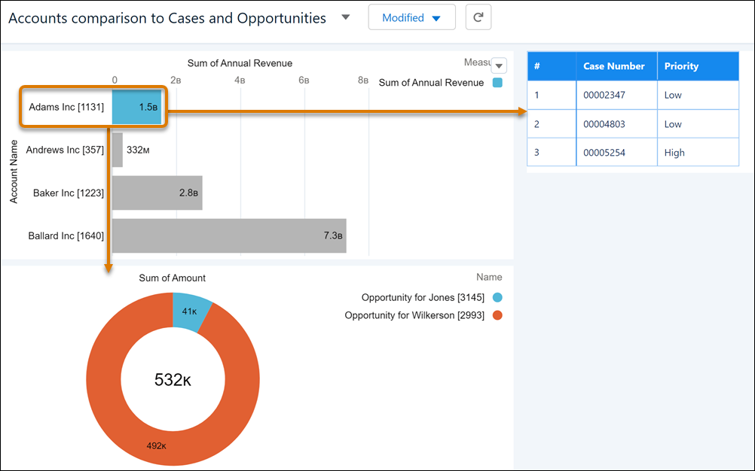Click the Low priority cell for case 00002347

tap(698, 95)
